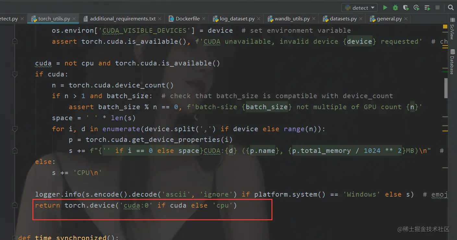Open the detect run configuration dropdown
Image resolution: width=457 pixels, height=240 pixels.
click(x=359, y=7)
